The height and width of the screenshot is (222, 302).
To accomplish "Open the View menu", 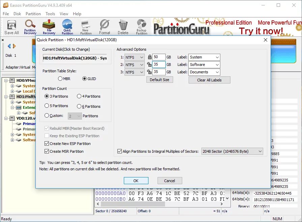I will [64, 14].
